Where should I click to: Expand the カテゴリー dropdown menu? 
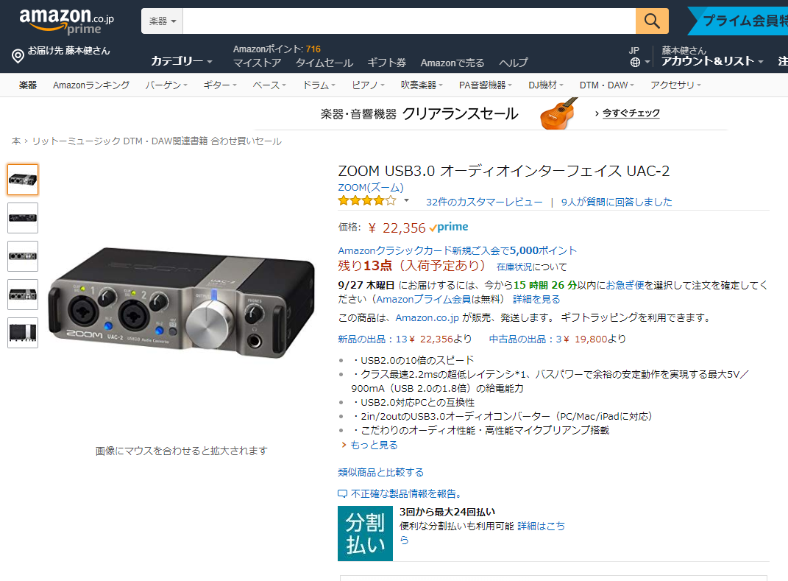click(x=182, y=61)
